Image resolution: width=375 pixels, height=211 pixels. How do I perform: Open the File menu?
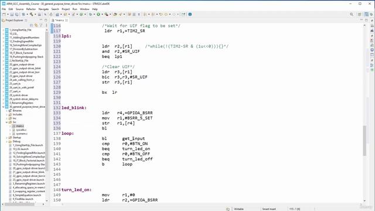(x=4, y=9)
